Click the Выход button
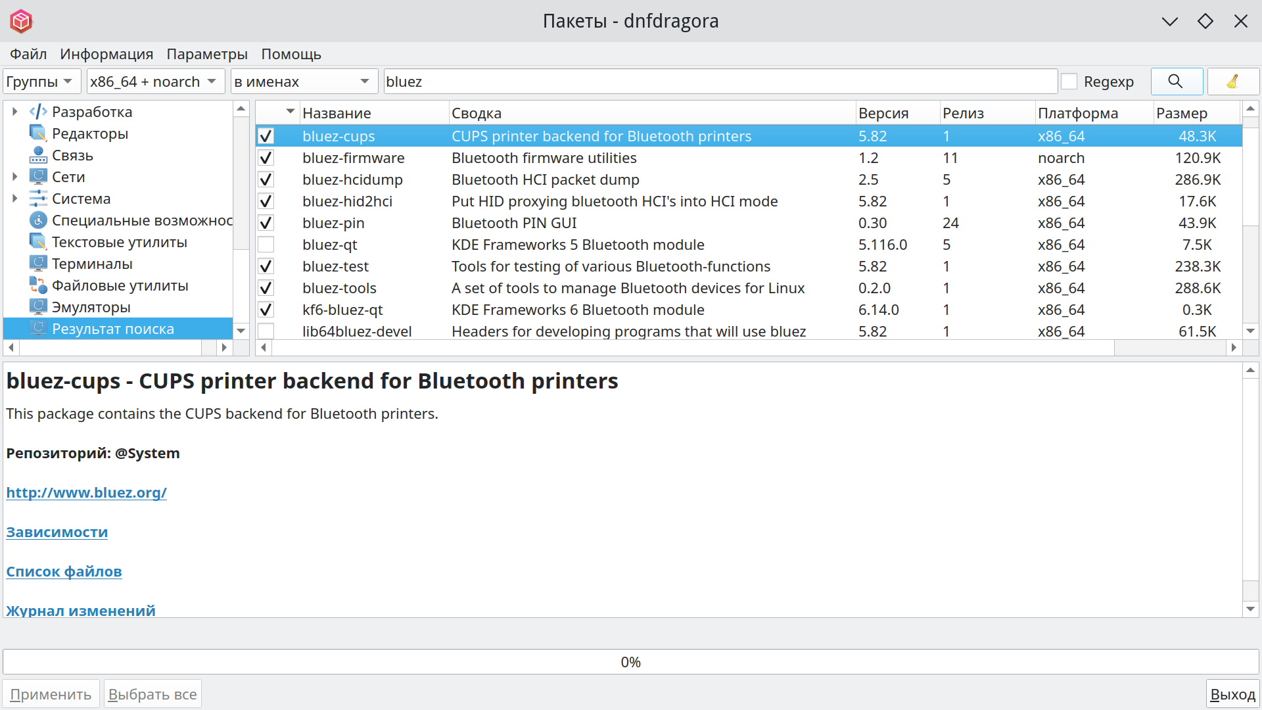This screenshot has width=1262, height=710. coord(1232,694)
